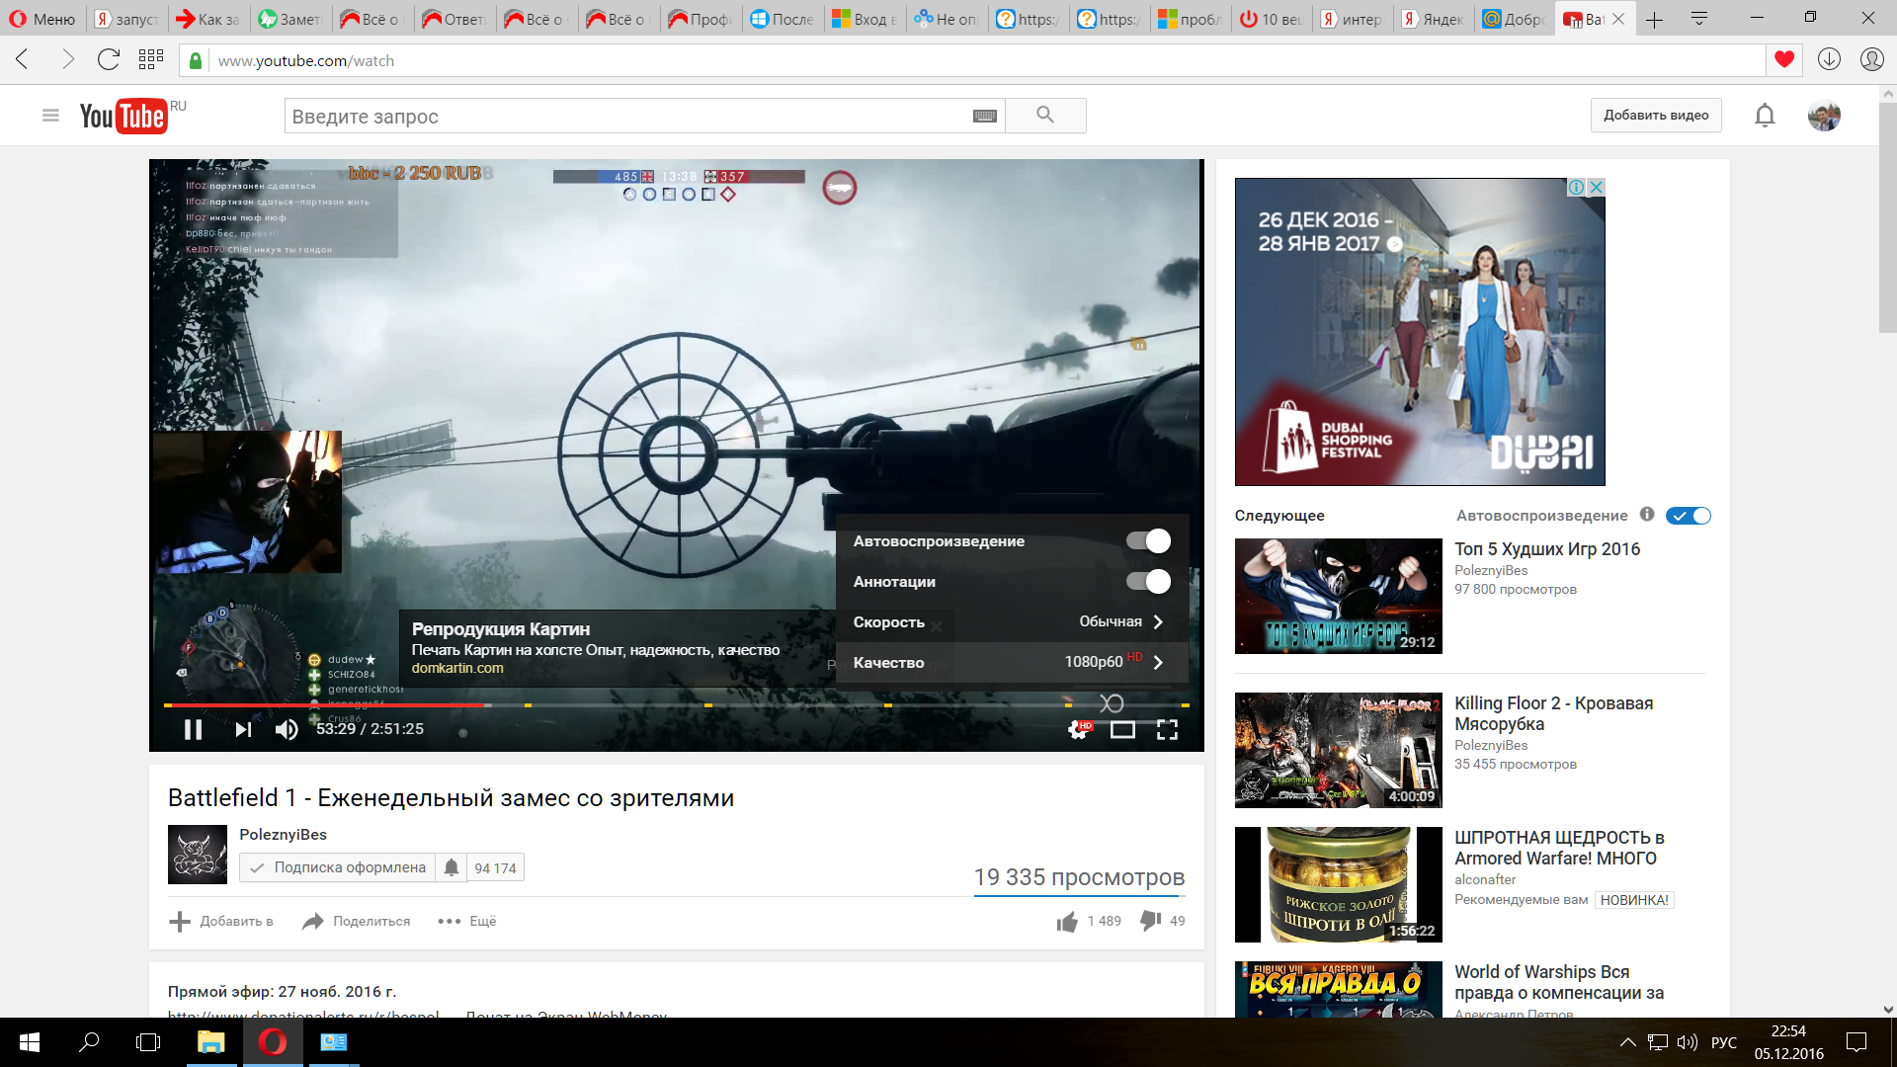Open the YouTube hamburger guide menu

point(51,116)
